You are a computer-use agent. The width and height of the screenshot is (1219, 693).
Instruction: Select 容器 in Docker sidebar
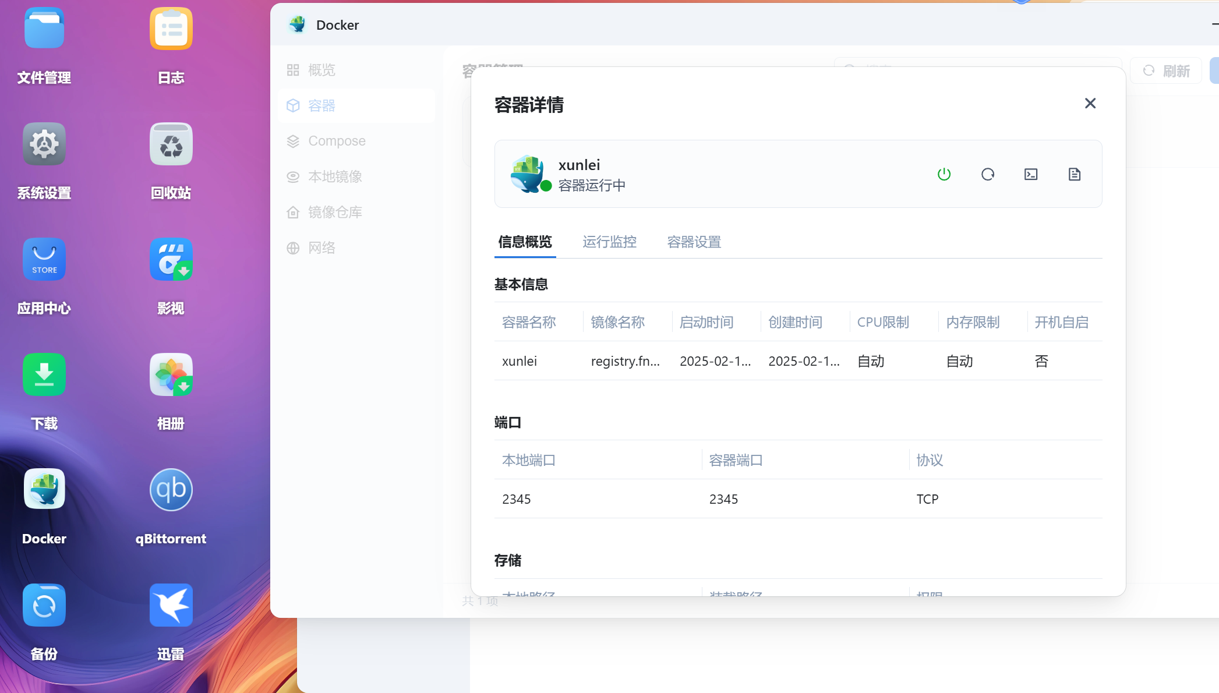[356, 105]
